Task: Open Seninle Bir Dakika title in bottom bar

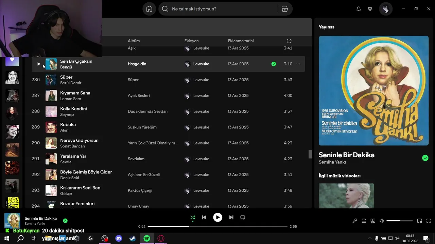Action: (41, 219)
